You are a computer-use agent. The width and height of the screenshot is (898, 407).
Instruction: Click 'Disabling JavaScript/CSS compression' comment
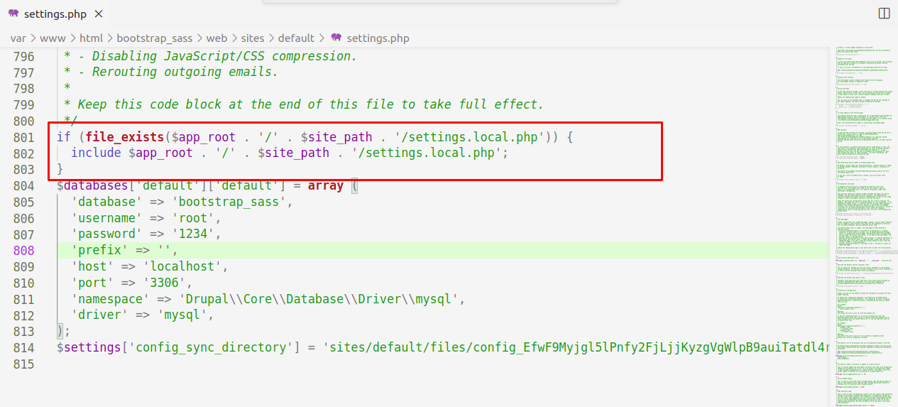226,56
